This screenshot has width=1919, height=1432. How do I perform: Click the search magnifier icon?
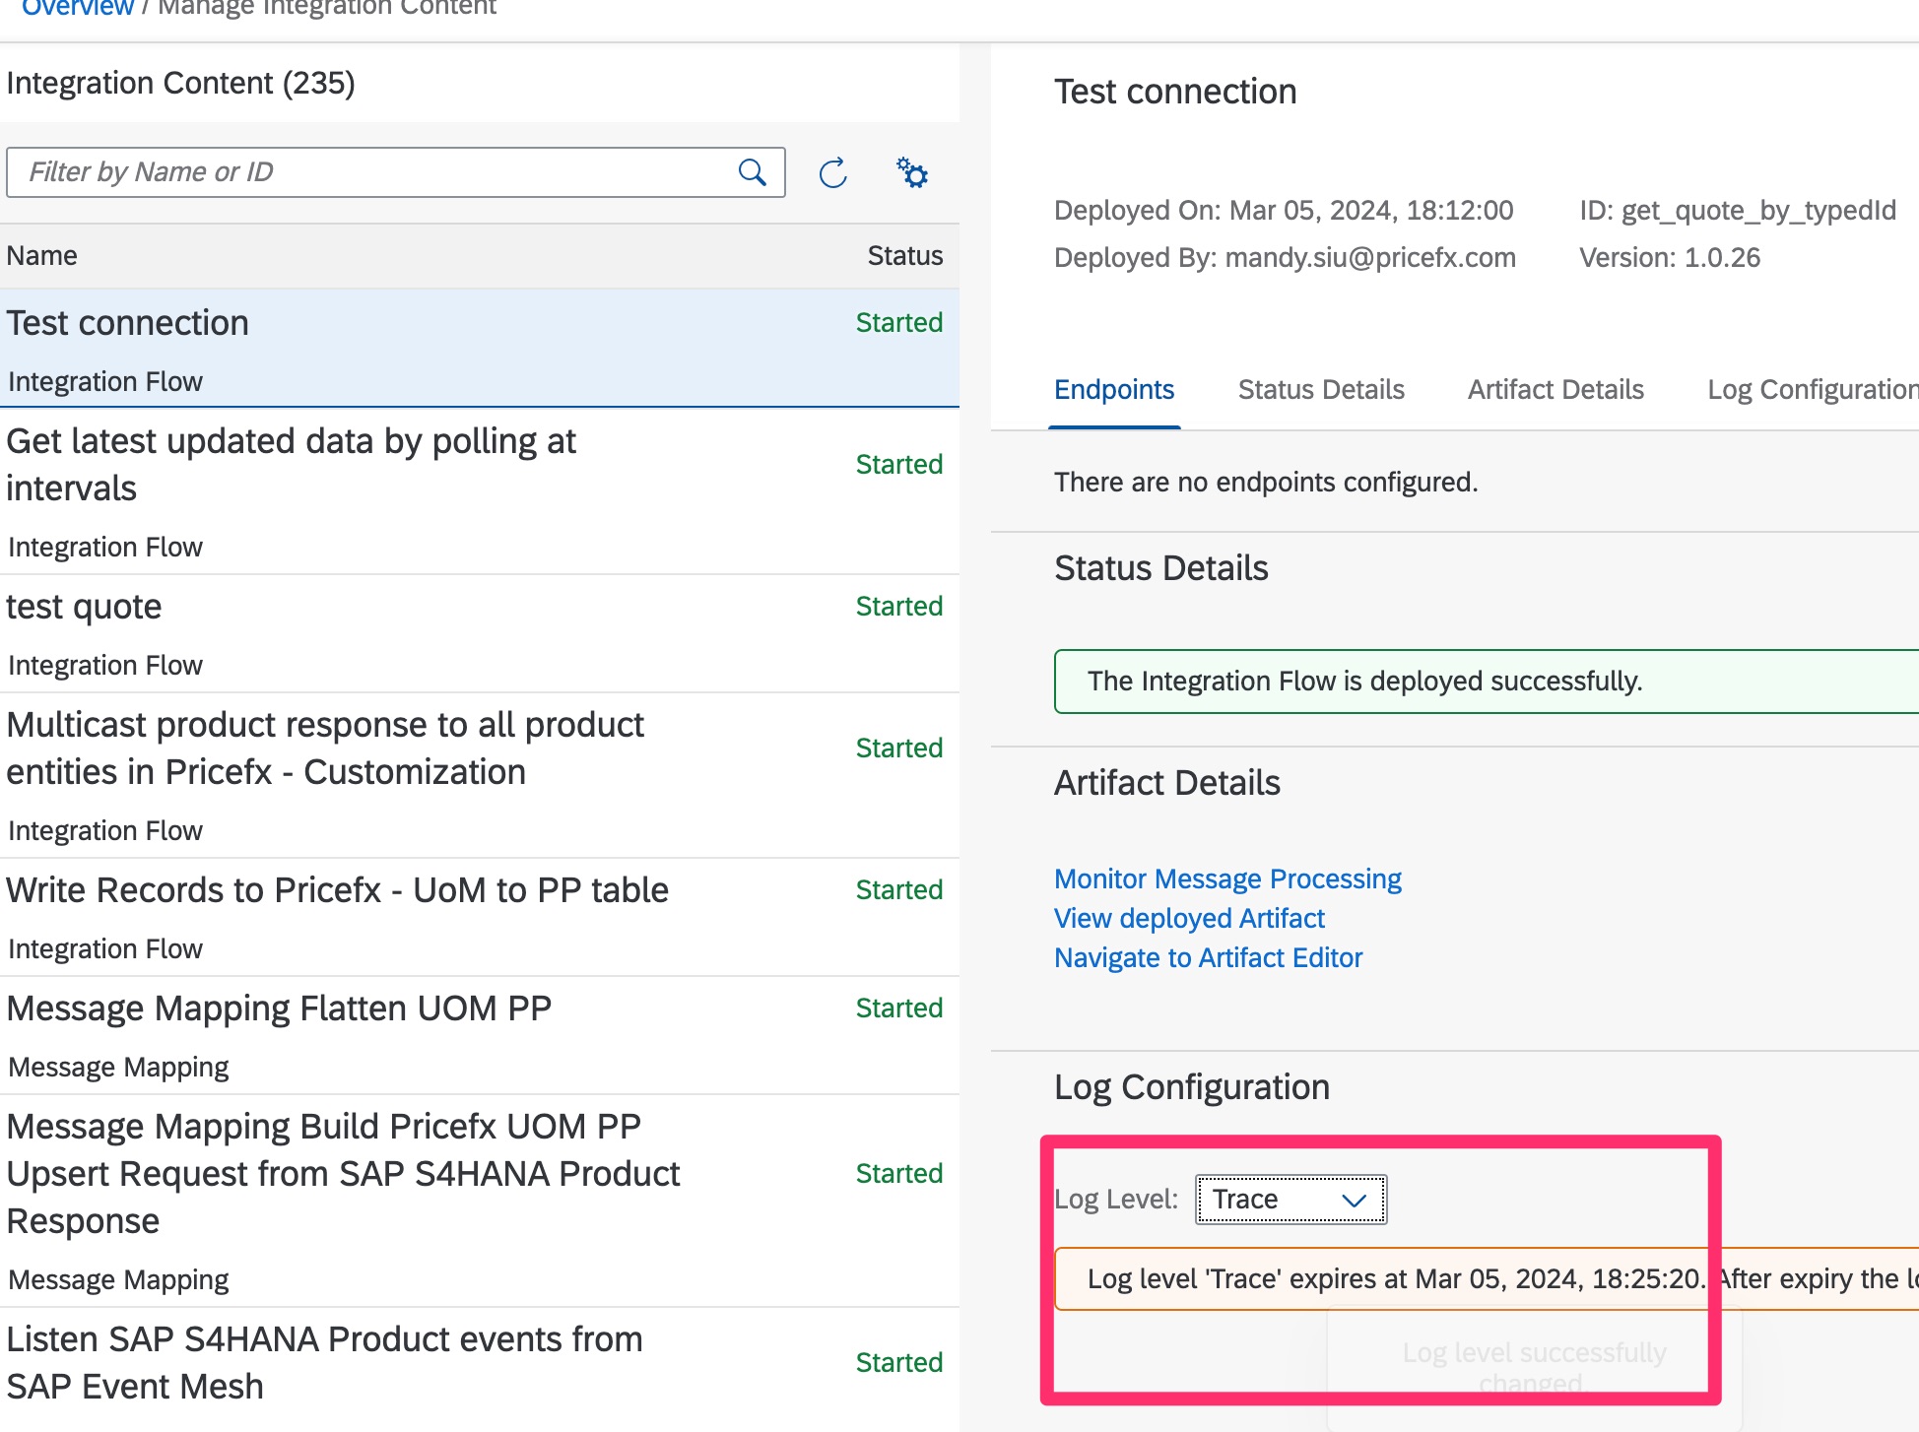pyautogui.click(x=753, y=172)
